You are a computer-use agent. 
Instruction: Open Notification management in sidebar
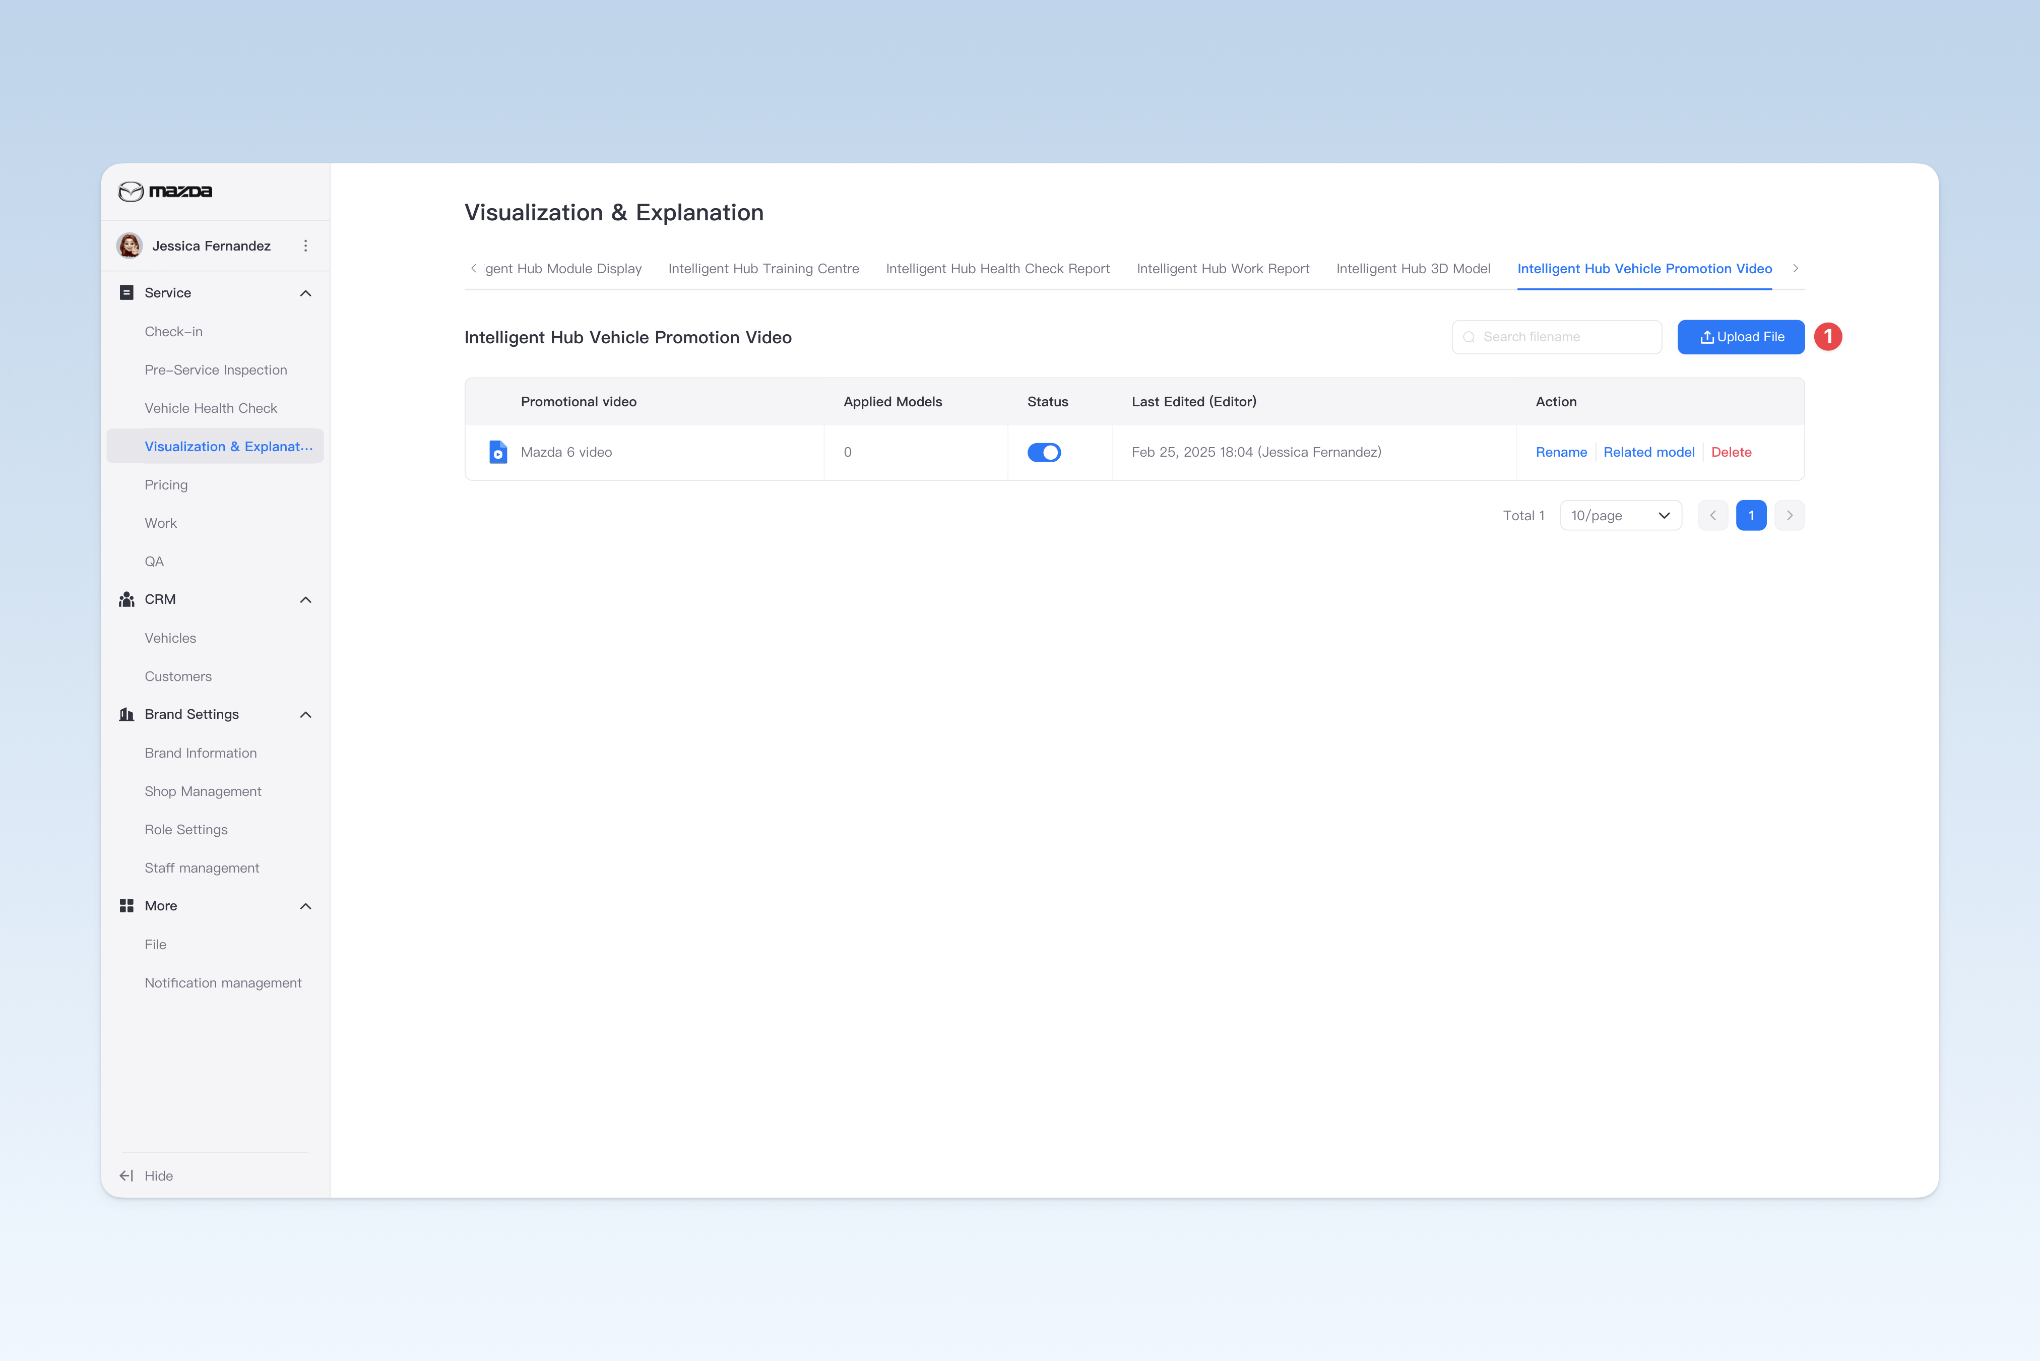[223, 982]
